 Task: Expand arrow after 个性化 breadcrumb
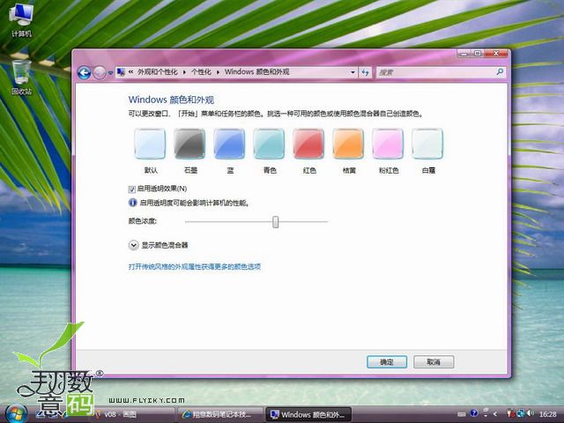tap(218, 72)
